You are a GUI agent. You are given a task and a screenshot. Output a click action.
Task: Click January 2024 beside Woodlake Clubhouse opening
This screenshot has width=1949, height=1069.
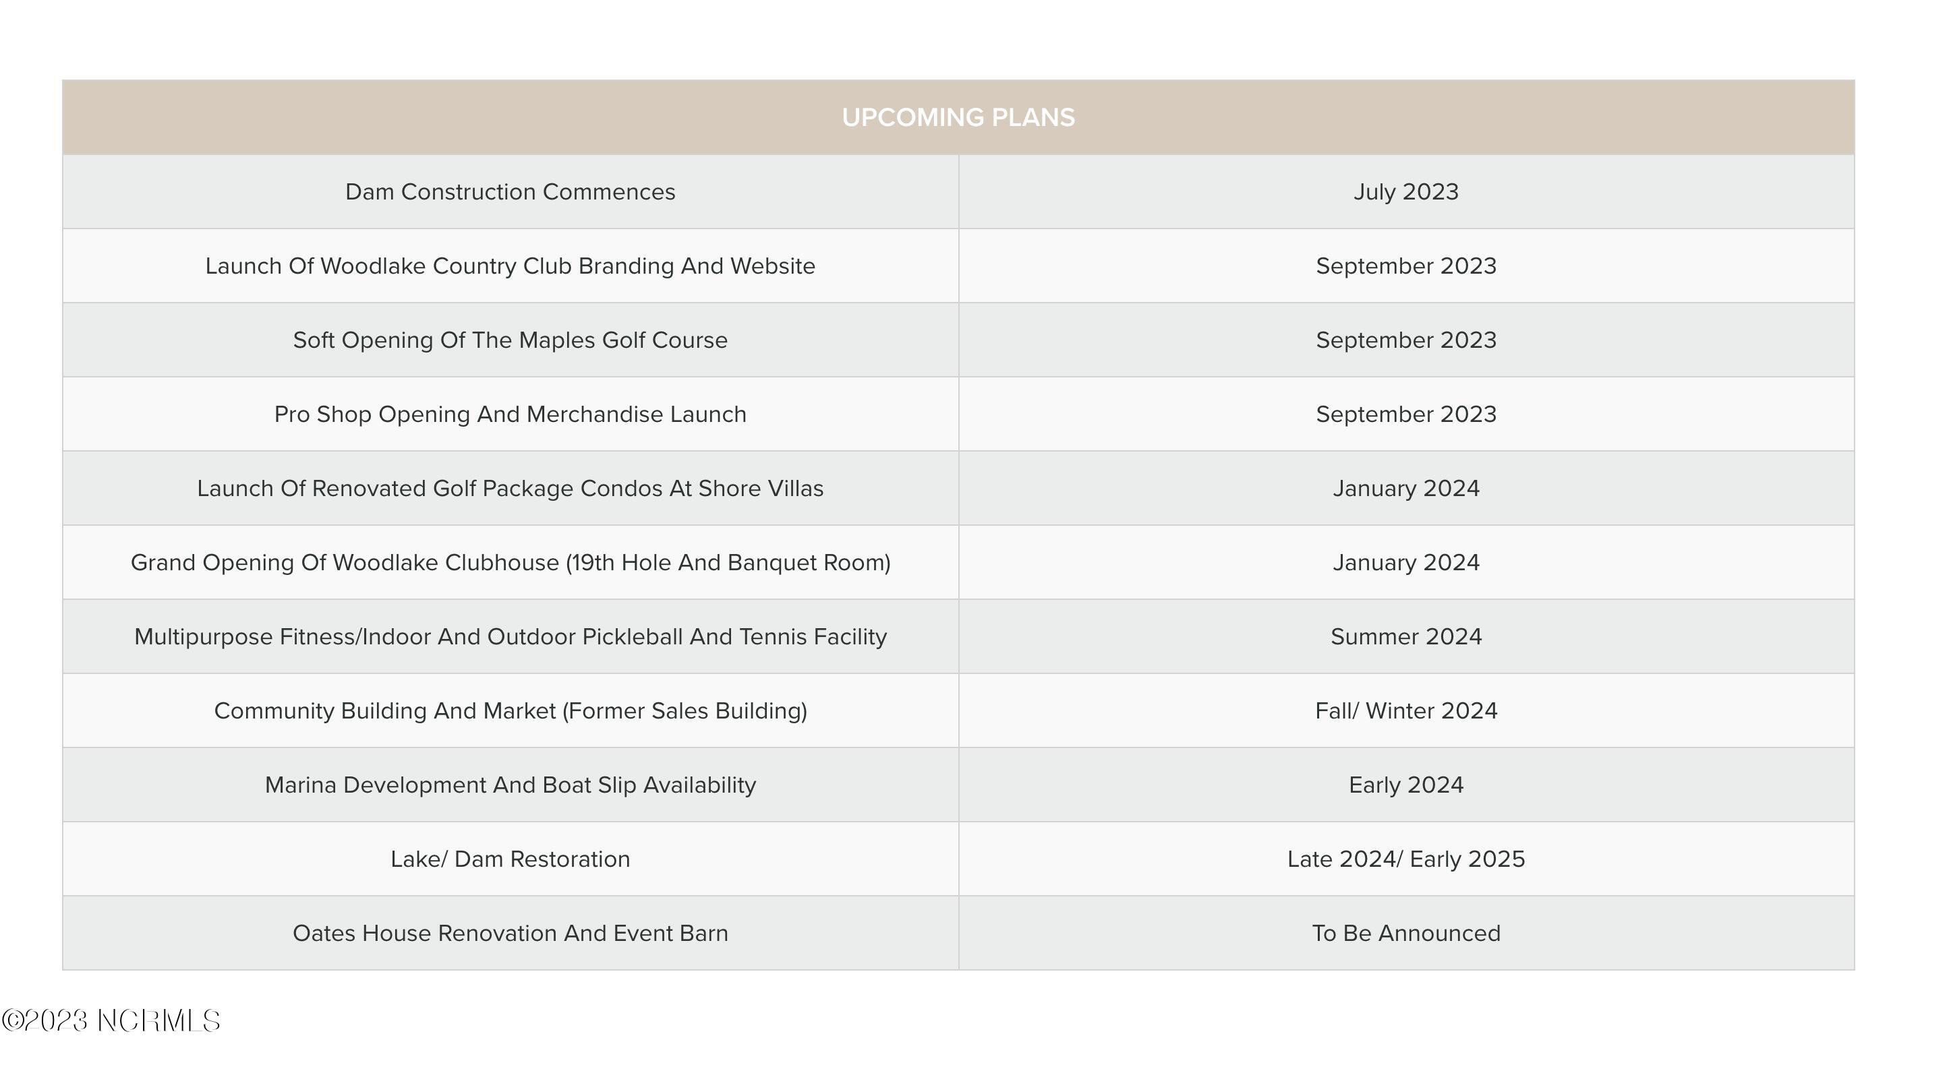coord(1405,563)
